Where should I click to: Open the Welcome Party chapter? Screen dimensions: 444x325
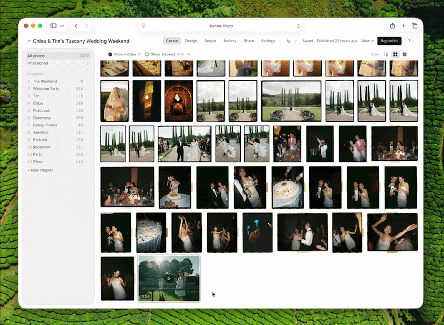[55, 89]
